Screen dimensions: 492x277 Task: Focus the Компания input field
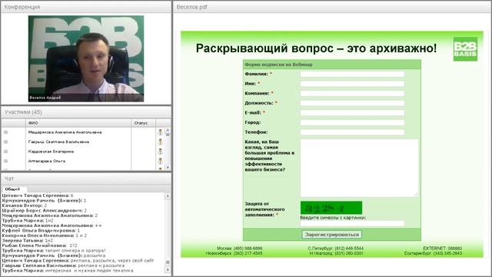352,94
